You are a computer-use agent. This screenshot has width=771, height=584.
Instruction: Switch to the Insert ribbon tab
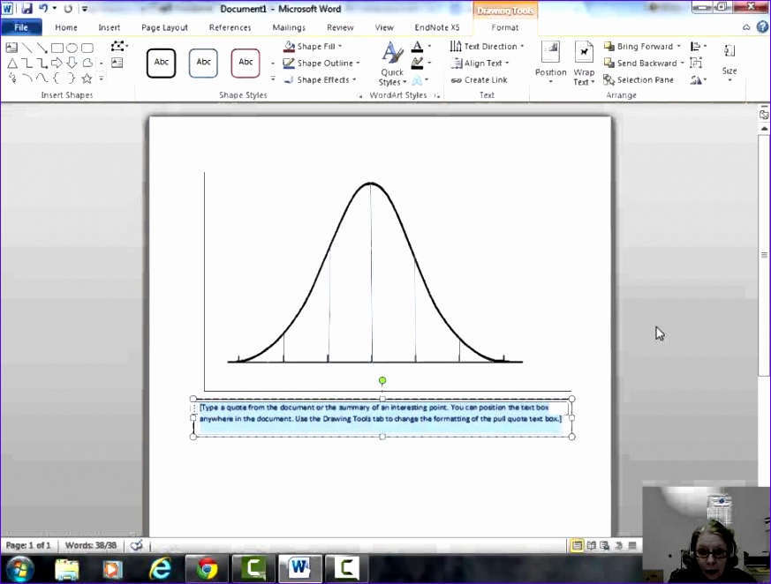pos(109,27)
